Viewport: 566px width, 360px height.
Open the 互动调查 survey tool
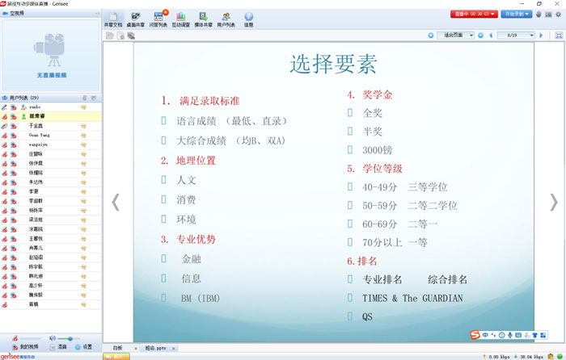click(180, 19)
